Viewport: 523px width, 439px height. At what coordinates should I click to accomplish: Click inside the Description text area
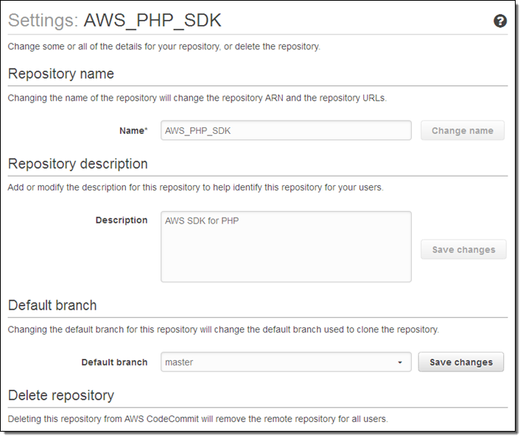tap(286, 246)
